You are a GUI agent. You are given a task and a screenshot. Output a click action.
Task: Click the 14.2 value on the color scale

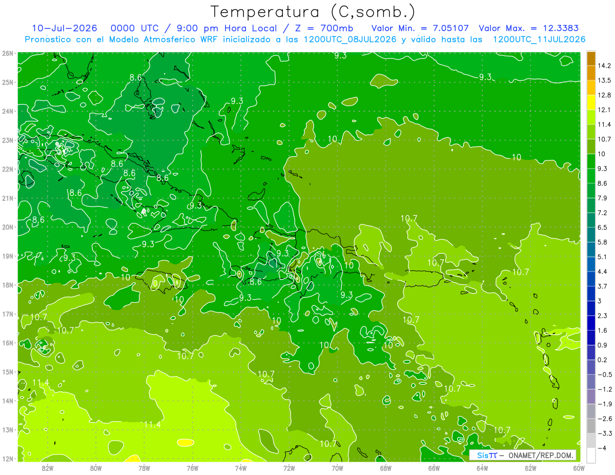point(604,66)
